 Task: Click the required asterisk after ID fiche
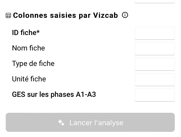tap(38, 32)
